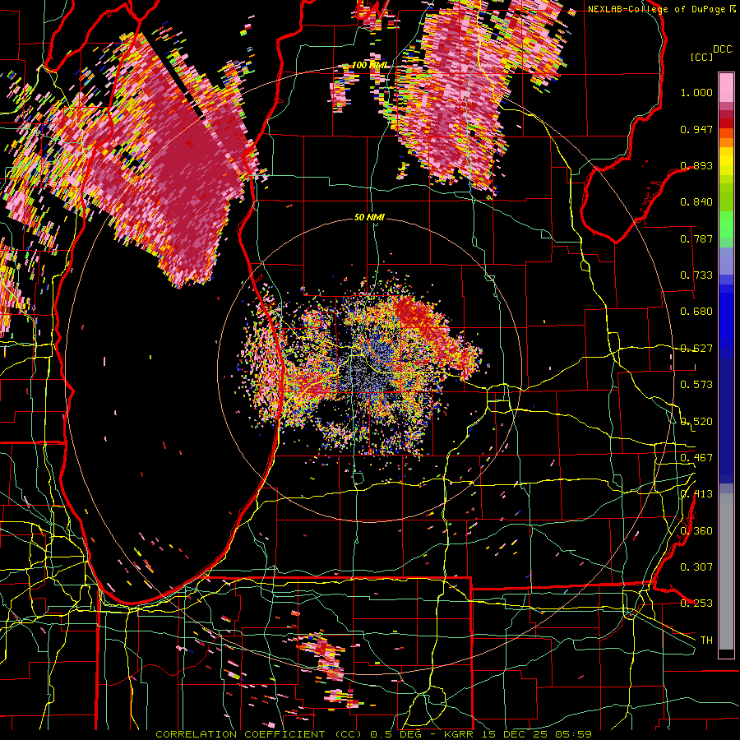
Task: Click the 0.733 color scale value
Action: (x=696, y=275)
